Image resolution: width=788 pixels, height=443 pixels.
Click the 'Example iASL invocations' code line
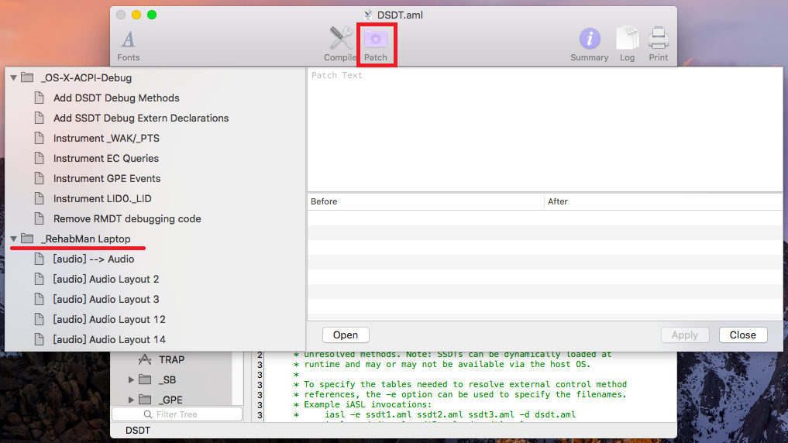(x=363, y=404)
